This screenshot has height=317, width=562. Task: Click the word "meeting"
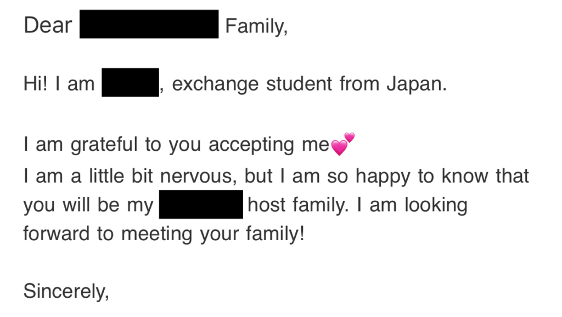(157, 234)
